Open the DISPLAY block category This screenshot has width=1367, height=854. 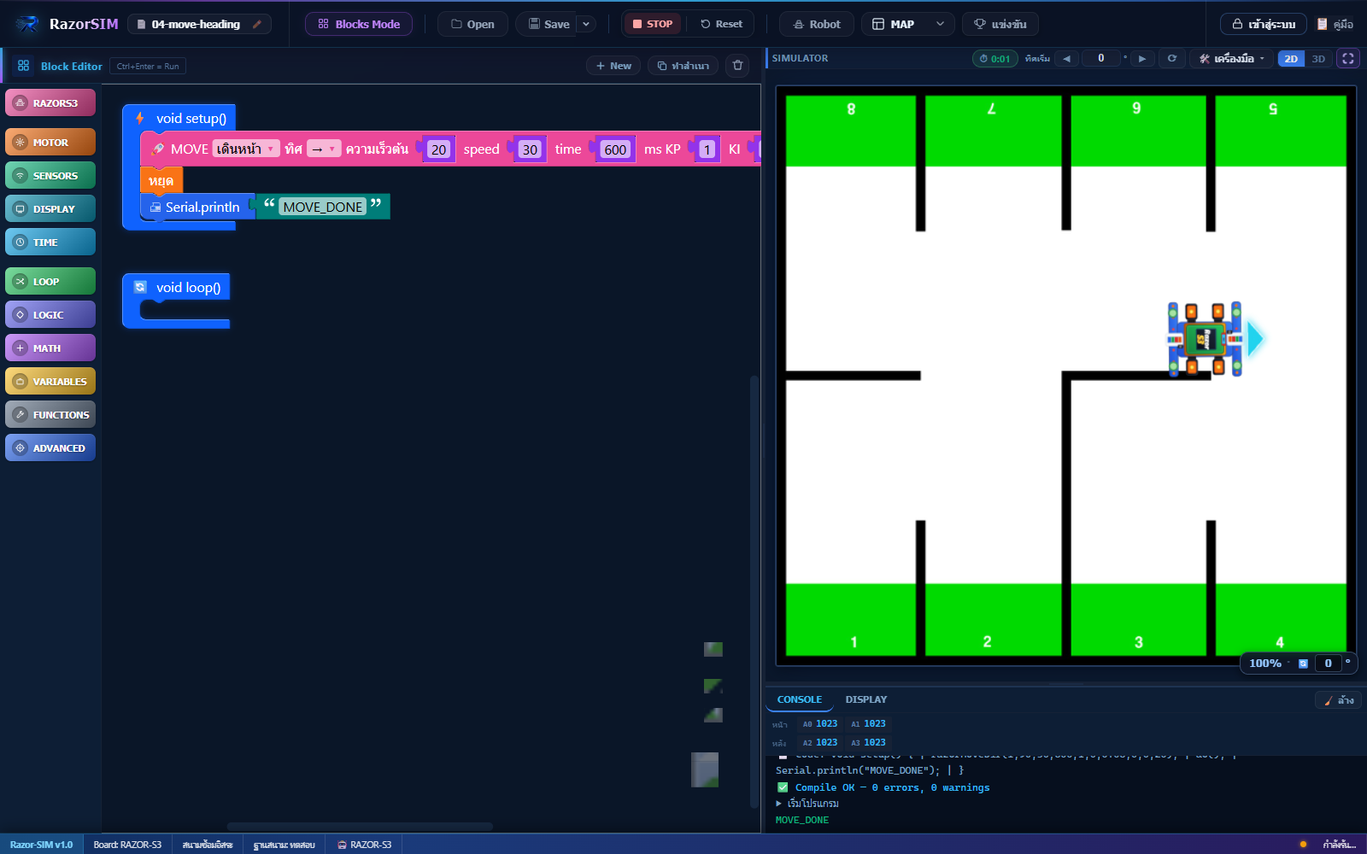tap(50, 209)
